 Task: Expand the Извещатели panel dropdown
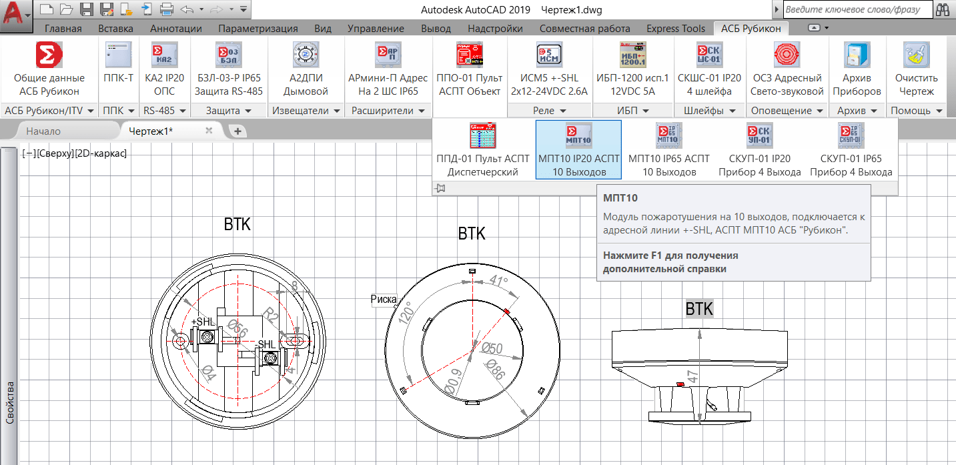306,111
